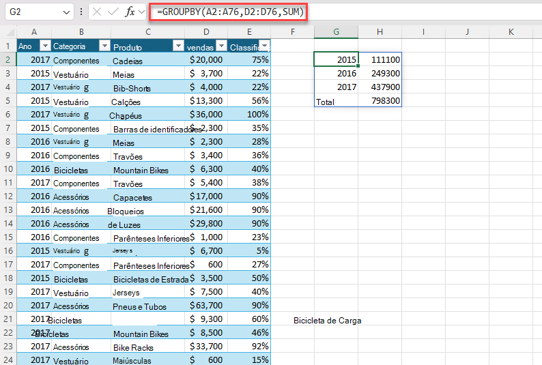Screen dimensions: 542x365
Task: Open the vendas column filter dropdown
Action: [222, 46]
